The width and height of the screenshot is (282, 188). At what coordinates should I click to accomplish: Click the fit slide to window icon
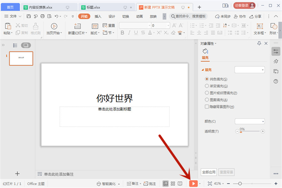pyautogui.click(x=210, y=183)
